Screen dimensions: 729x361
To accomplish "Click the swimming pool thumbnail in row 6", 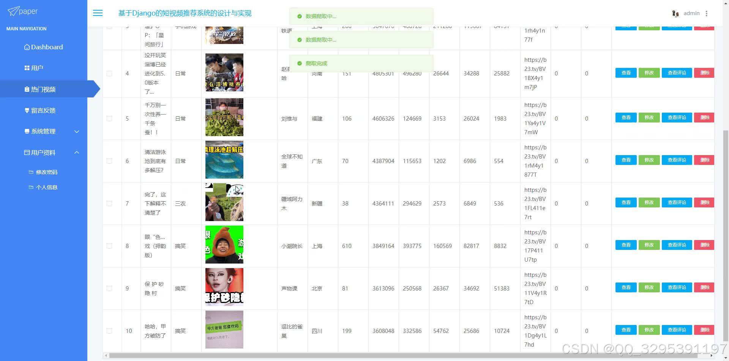I will point(224,160).
